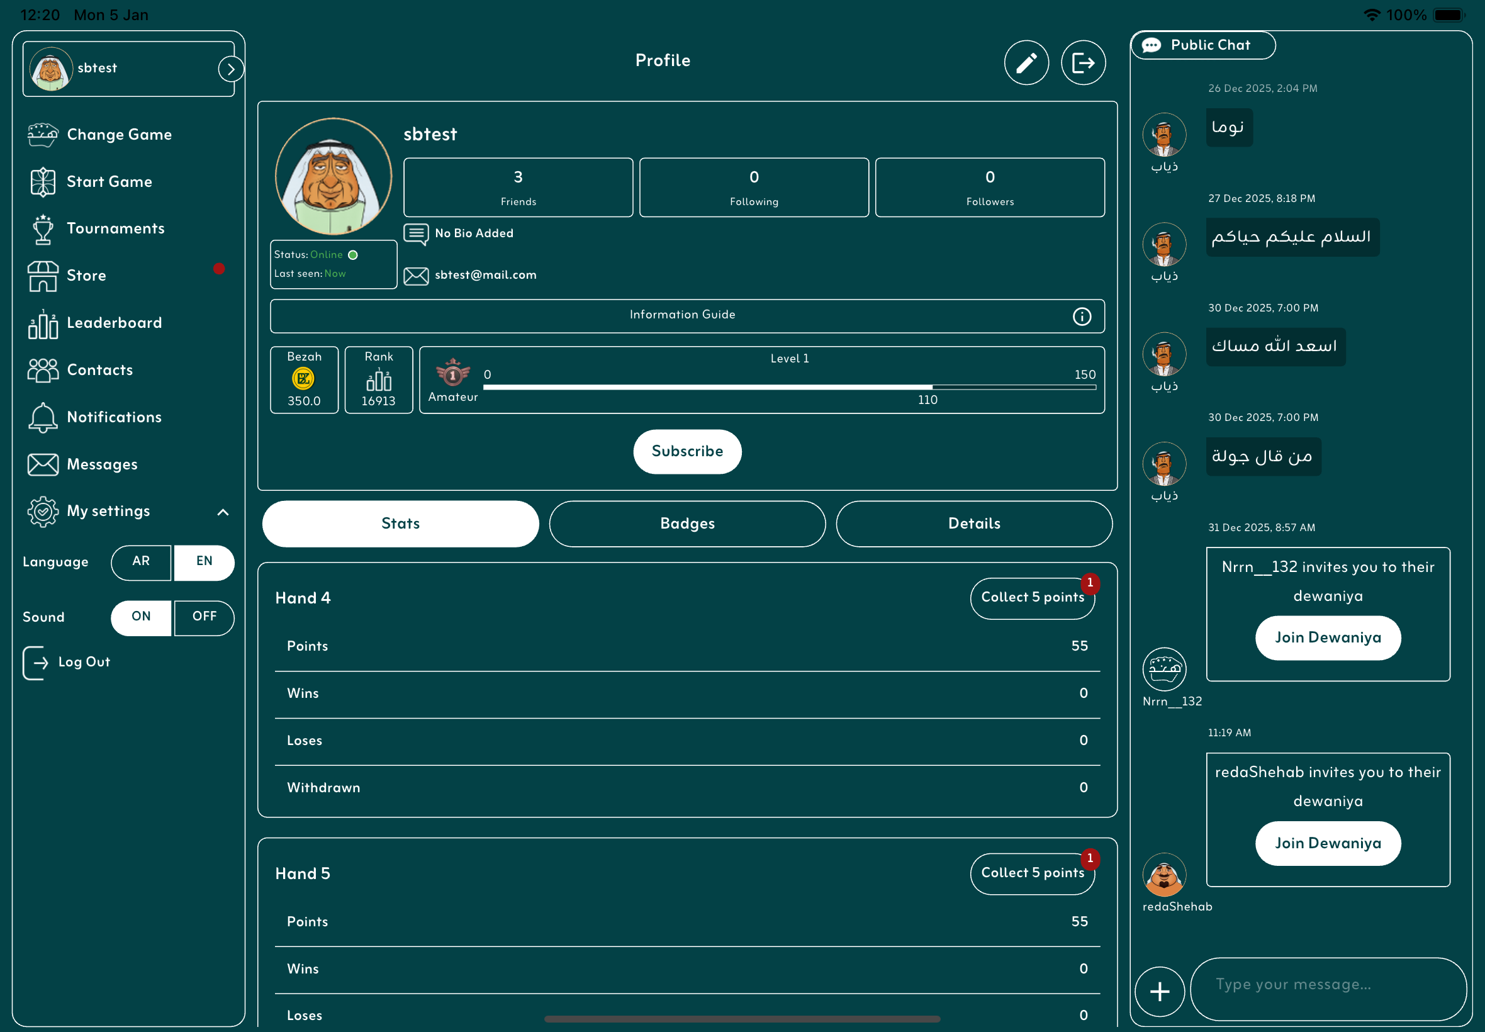Click the pencil edit profile icon
Viewport: 1485px width, 1032px height.
[x=1026, y=63]
